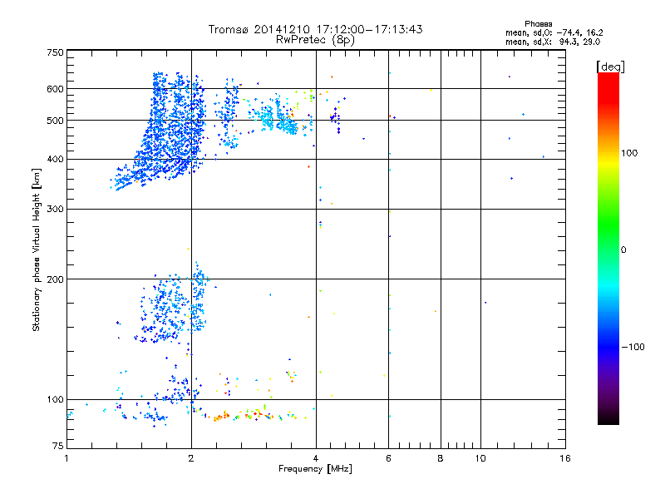Select the 'RwPretec (8p)' subtitle

[316, 40]
